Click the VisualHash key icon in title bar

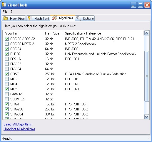[x=4, y=4]
